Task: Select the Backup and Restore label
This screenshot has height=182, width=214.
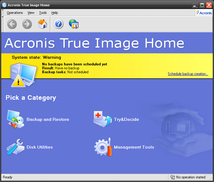Action: click(48, 119)
